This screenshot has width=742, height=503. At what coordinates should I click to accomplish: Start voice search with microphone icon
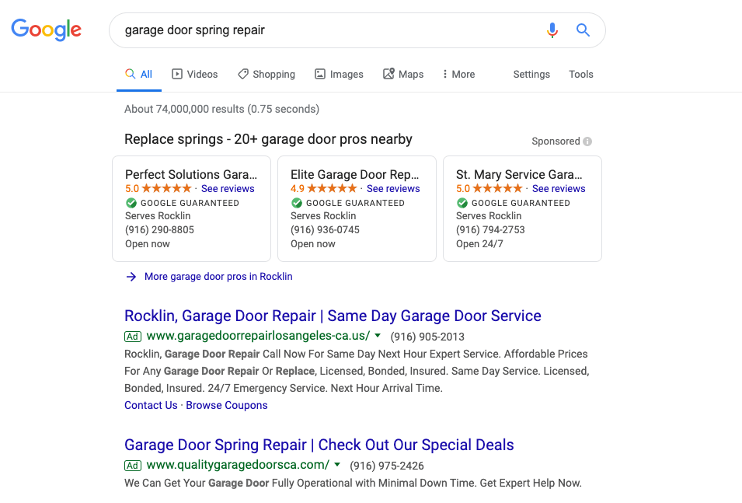pyautogui.click(x=552, y=30)
